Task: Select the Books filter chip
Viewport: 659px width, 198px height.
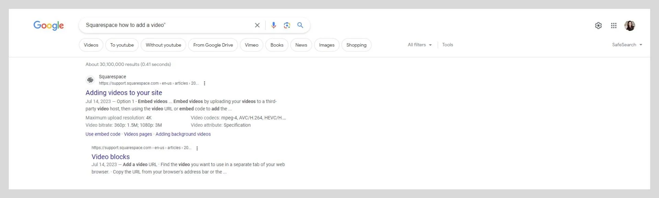Action: 277,45
